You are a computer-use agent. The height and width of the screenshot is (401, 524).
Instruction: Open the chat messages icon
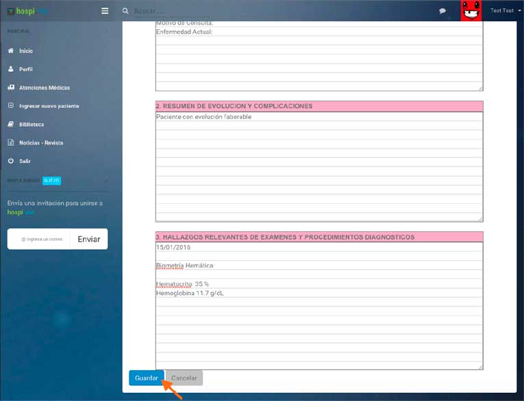coord(442,11)
